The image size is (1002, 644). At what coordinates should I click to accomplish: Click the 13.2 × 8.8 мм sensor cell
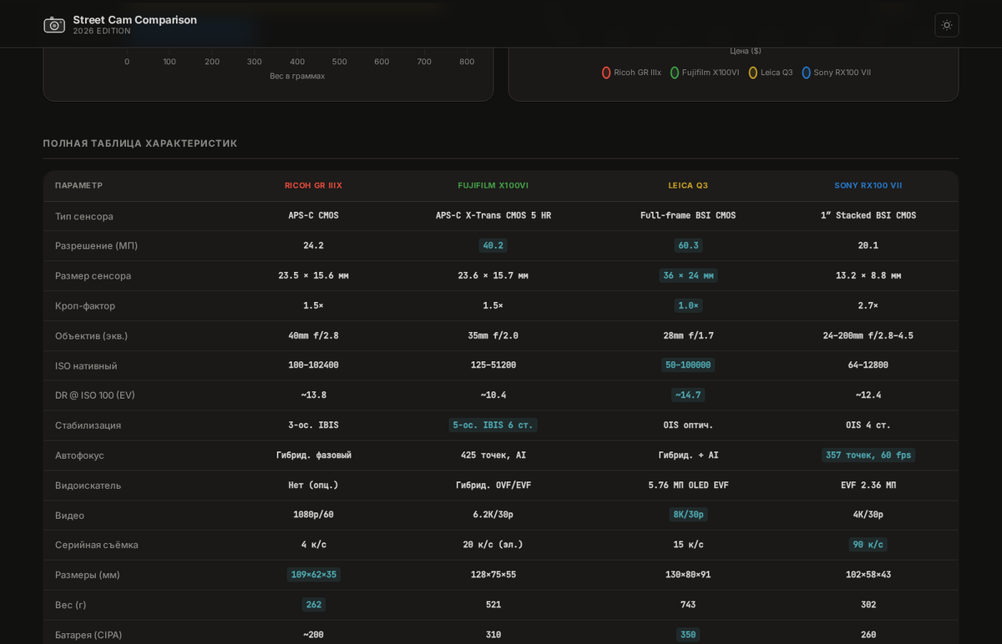868,275
